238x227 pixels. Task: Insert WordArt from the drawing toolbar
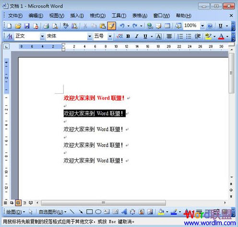pos(124,212)
